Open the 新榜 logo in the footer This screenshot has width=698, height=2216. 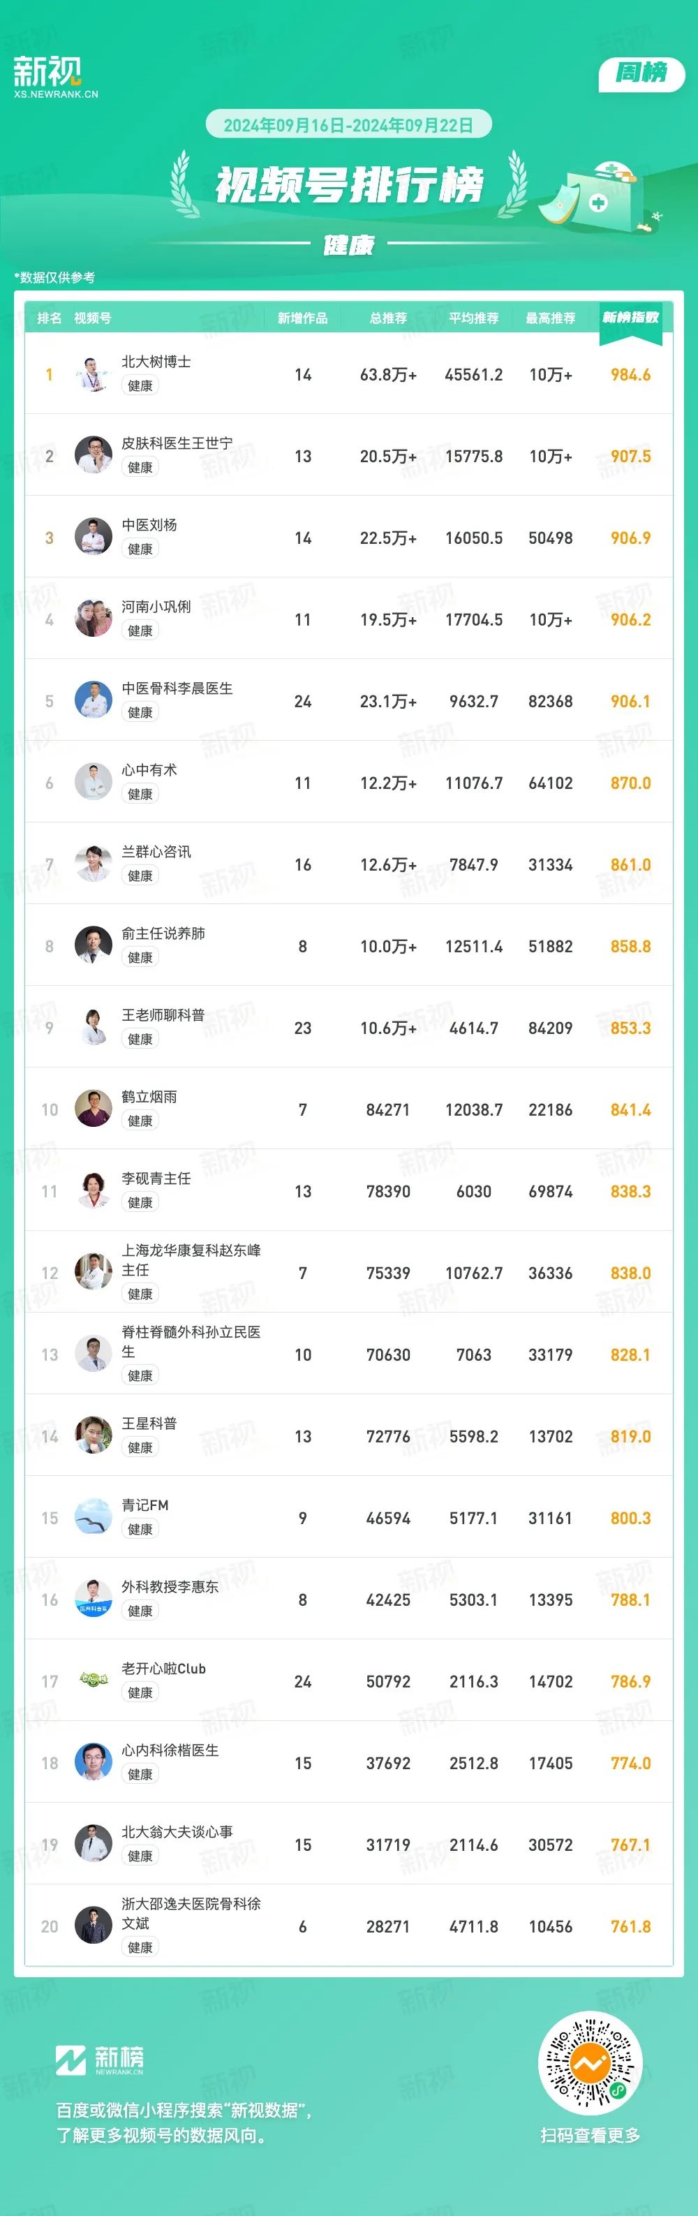click(x=100, y=2060)
